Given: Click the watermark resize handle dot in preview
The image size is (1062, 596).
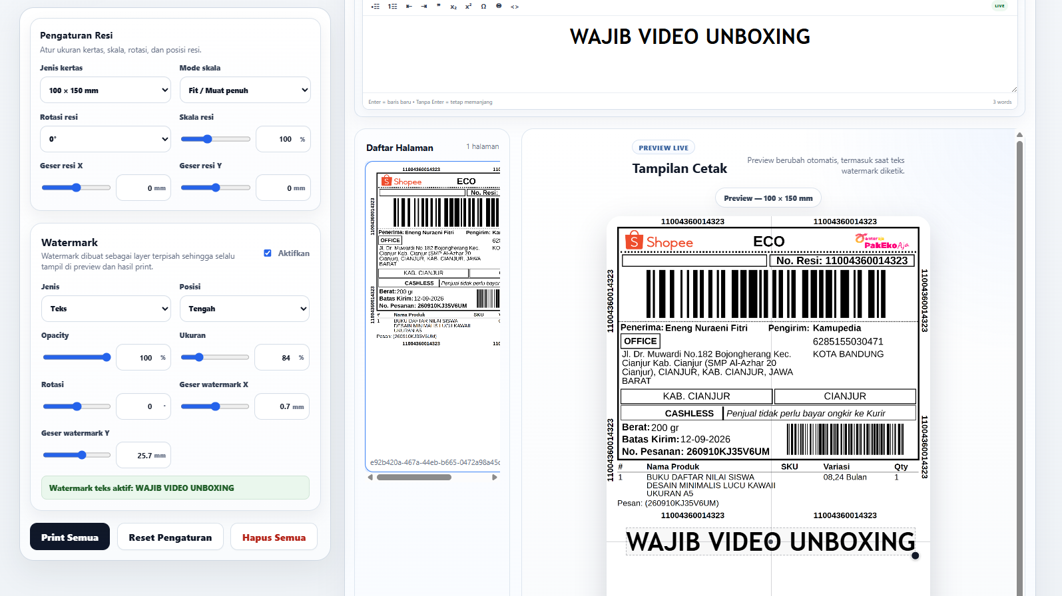Looking at the screenshot, I should (x=916, y=555).
